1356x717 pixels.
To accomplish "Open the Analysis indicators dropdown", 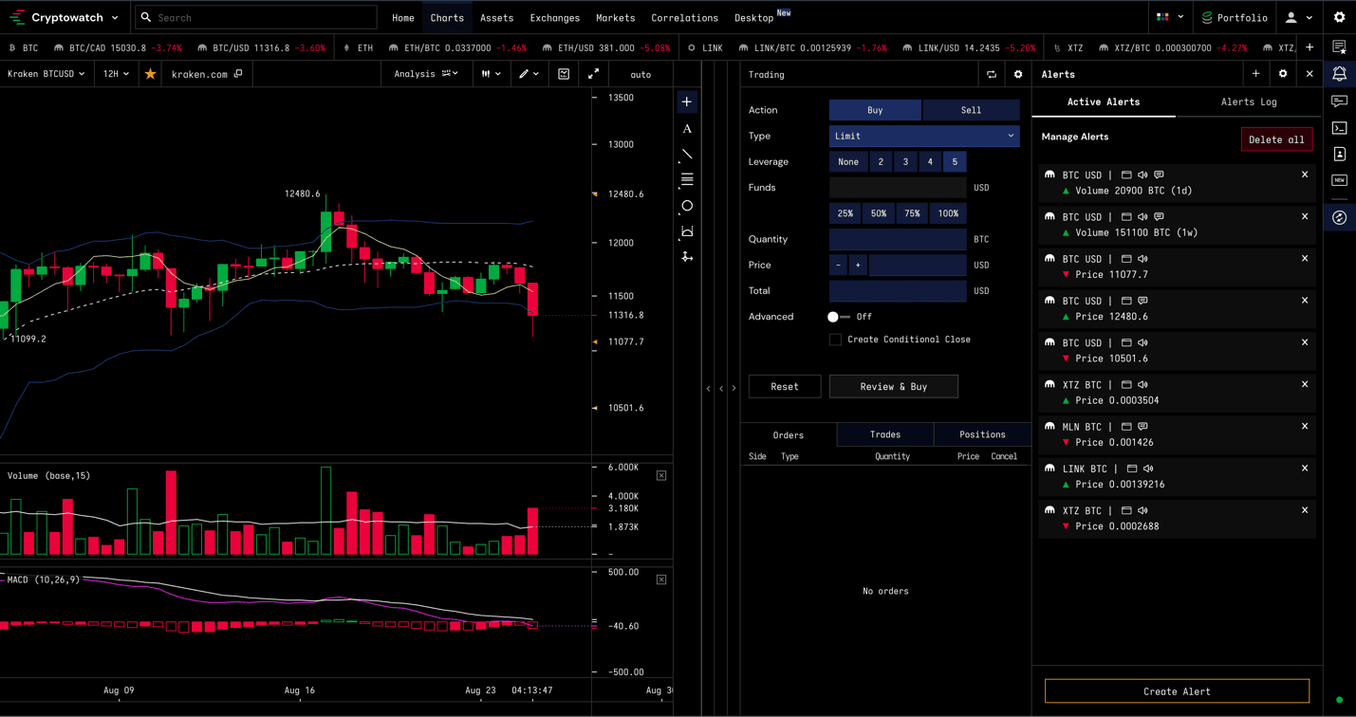I will click(426, 74).
